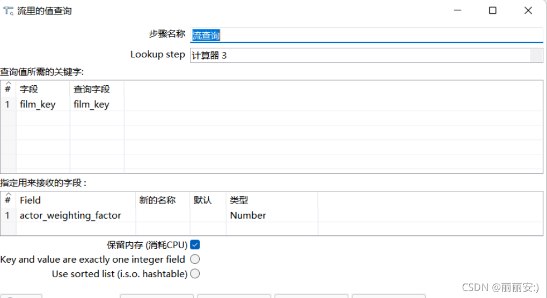Image resolution: width=547 pixels, height=298 pixels.
Task: Click the Lookup step dropdown arrow
Action: click(536, 55)
